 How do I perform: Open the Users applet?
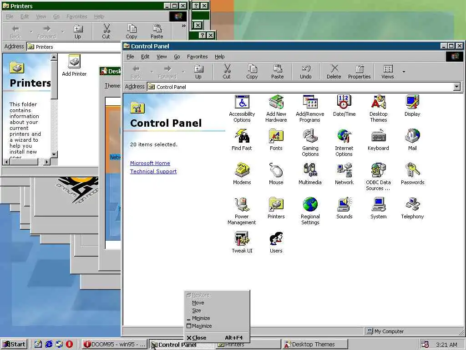pyautogui.click(x=276, y=242)
